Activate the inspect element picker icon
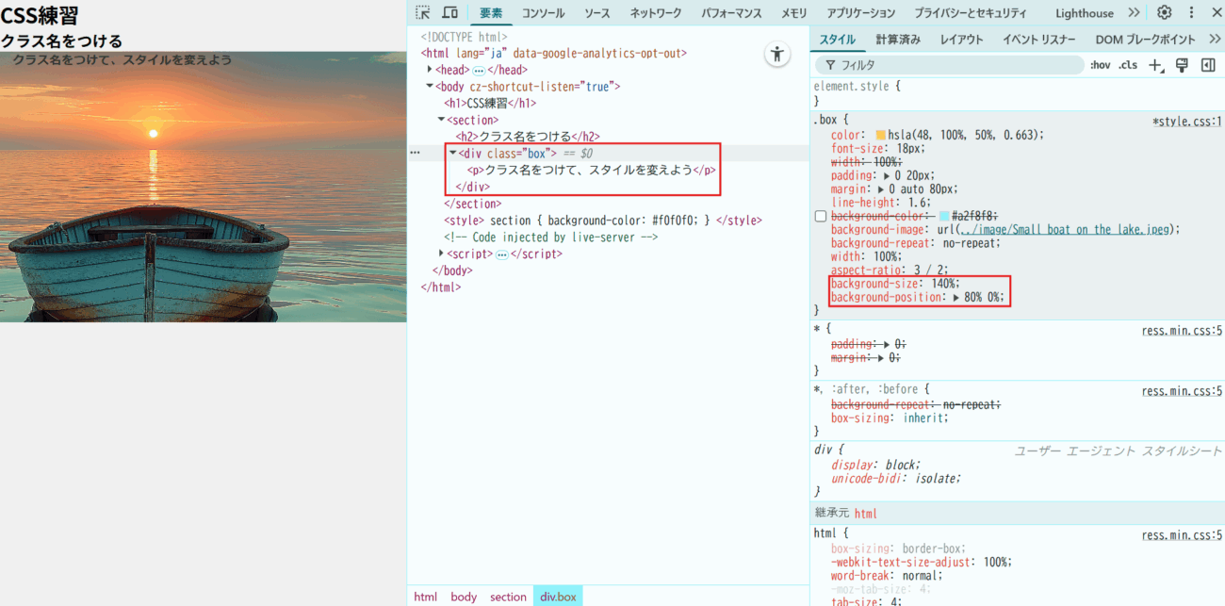Viewport: 1225px width, 606px height. pyautogui.click(x=423, y=12)
